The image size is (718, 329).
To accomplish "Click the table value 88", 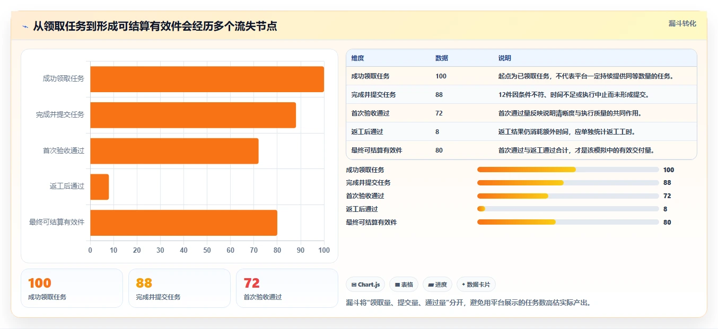I will [439, 95].
